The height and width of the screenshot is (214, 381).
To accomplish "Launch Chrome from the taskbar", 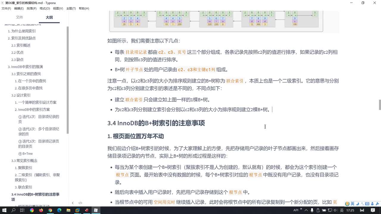I will click(x=50, y=210).
